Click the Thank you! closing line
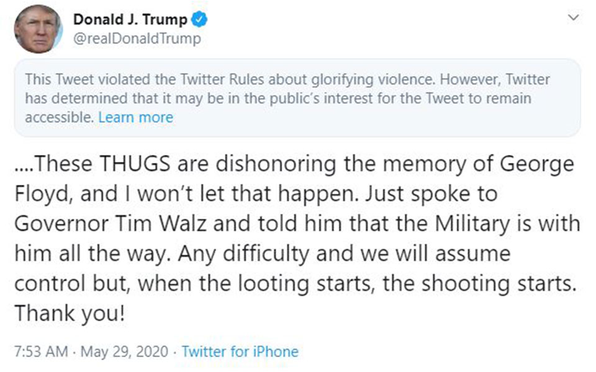The width and height of the screenshot is (596, 372). (70, 312)
